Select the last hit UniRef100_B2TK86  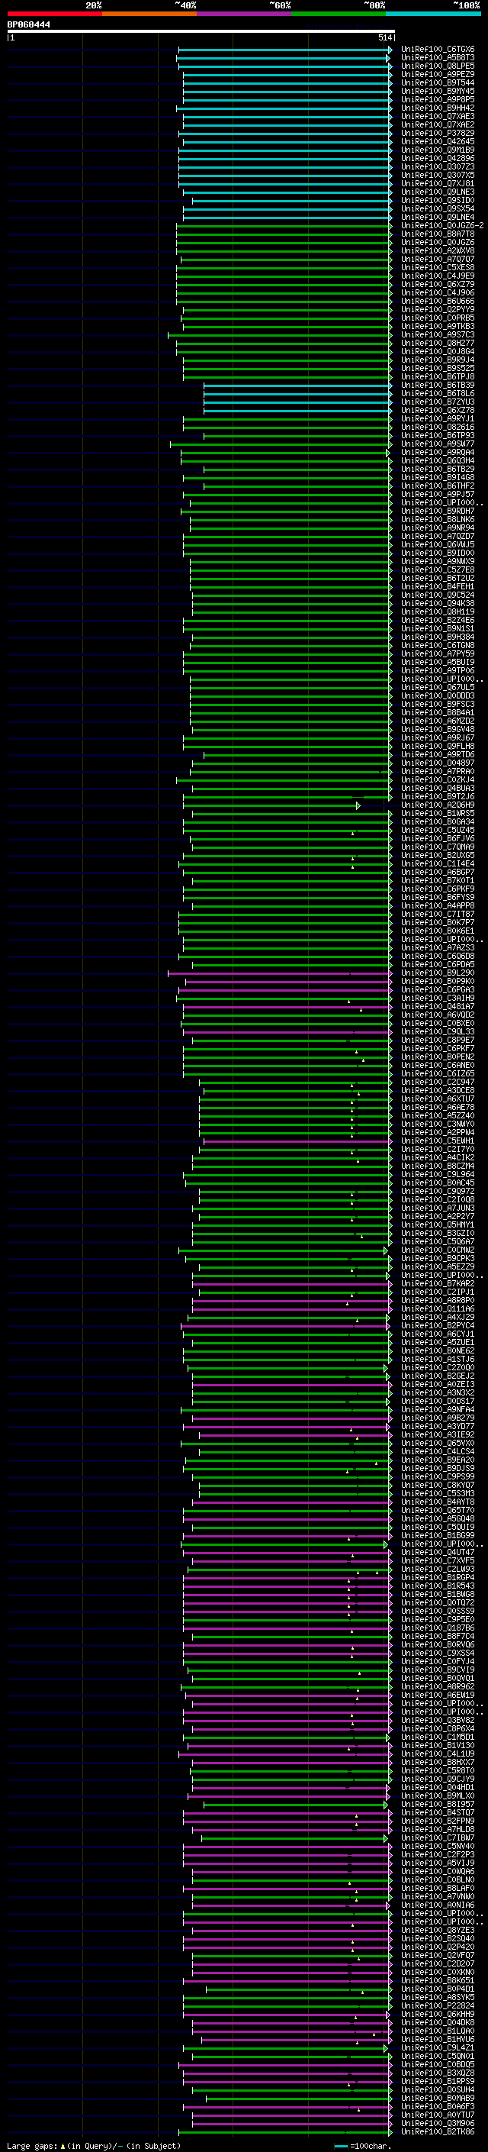point(438,2132)
